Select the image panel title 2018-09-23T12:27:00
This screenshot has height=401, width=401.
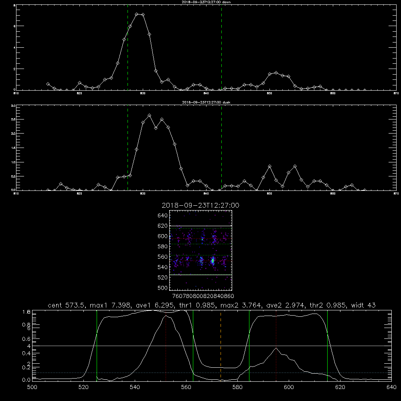200,205
